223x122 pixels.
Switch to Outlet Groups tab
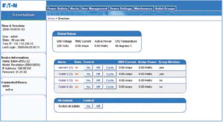point(165,9)
